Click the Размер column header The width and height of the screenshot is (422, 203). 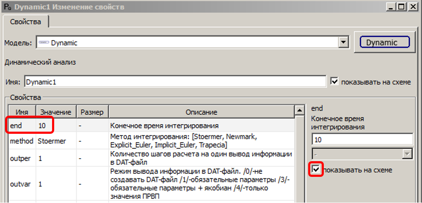93,112
